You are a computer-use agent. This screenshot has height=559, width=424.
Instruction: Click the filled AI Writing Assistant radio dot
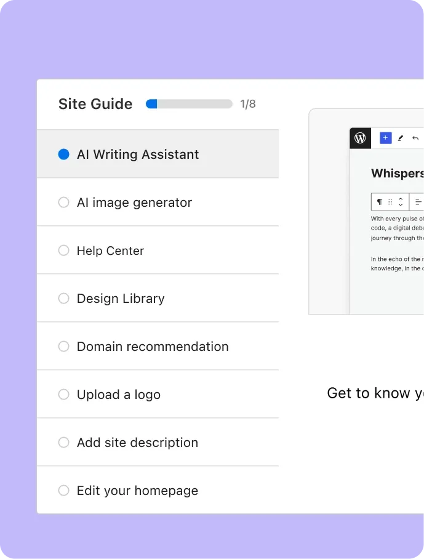[63, 155]
